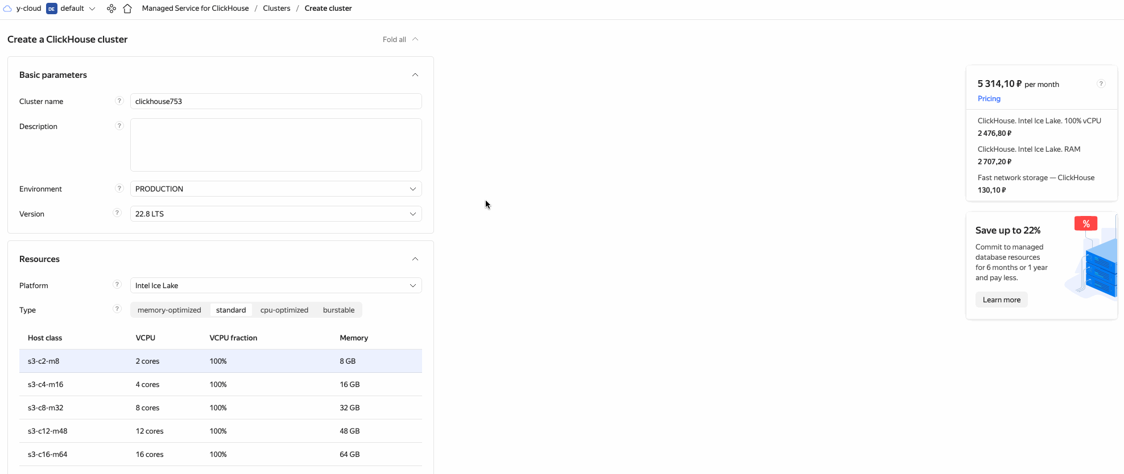
Task: Open Managed Service for ClickHouse breadcrumb
Action: point(195,9)
